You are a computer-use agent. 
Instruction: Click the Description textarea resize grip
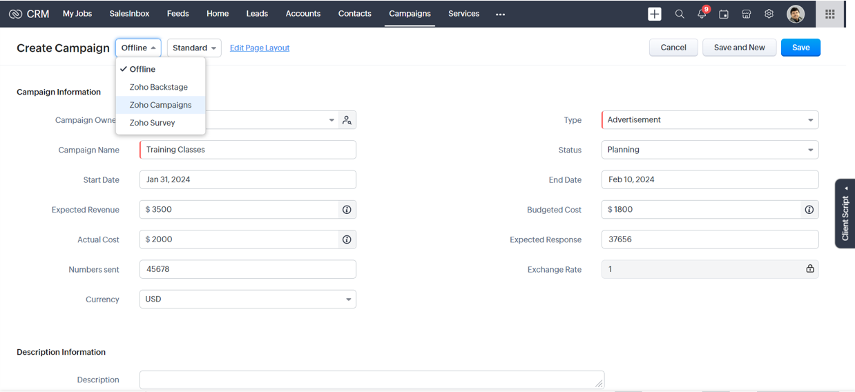[599, 383]
